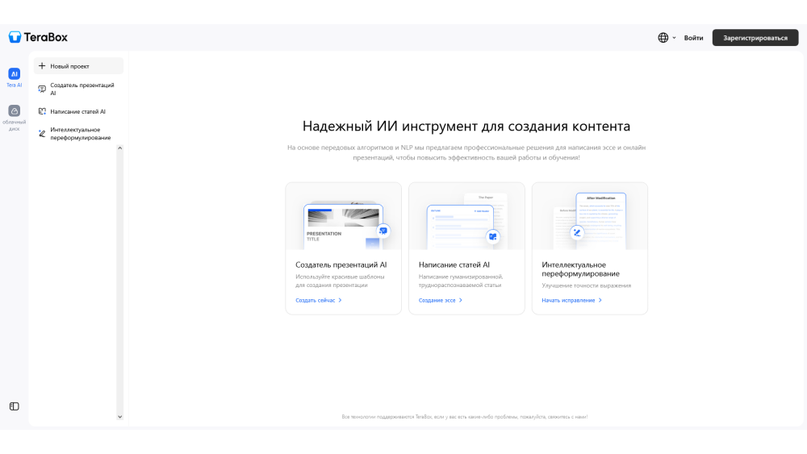The image size is (807, 454).
Task: Click the article icon beside Написание статей AI
Action: (42, 111)
